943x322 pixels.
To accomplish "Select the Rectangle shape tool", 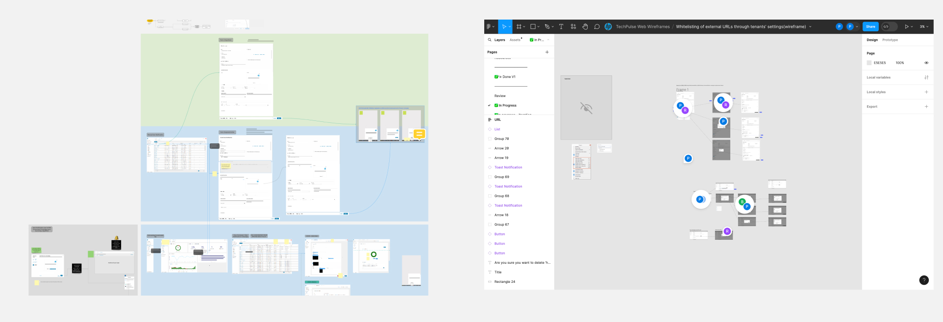I will [x=533, y=26].
